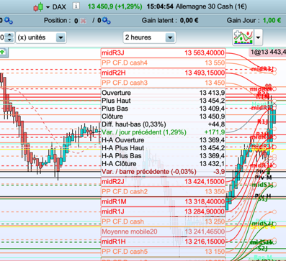Click the Gain Jour 1,00 € value
Viewport: 286px width, 261px height.
coord(272,21)
